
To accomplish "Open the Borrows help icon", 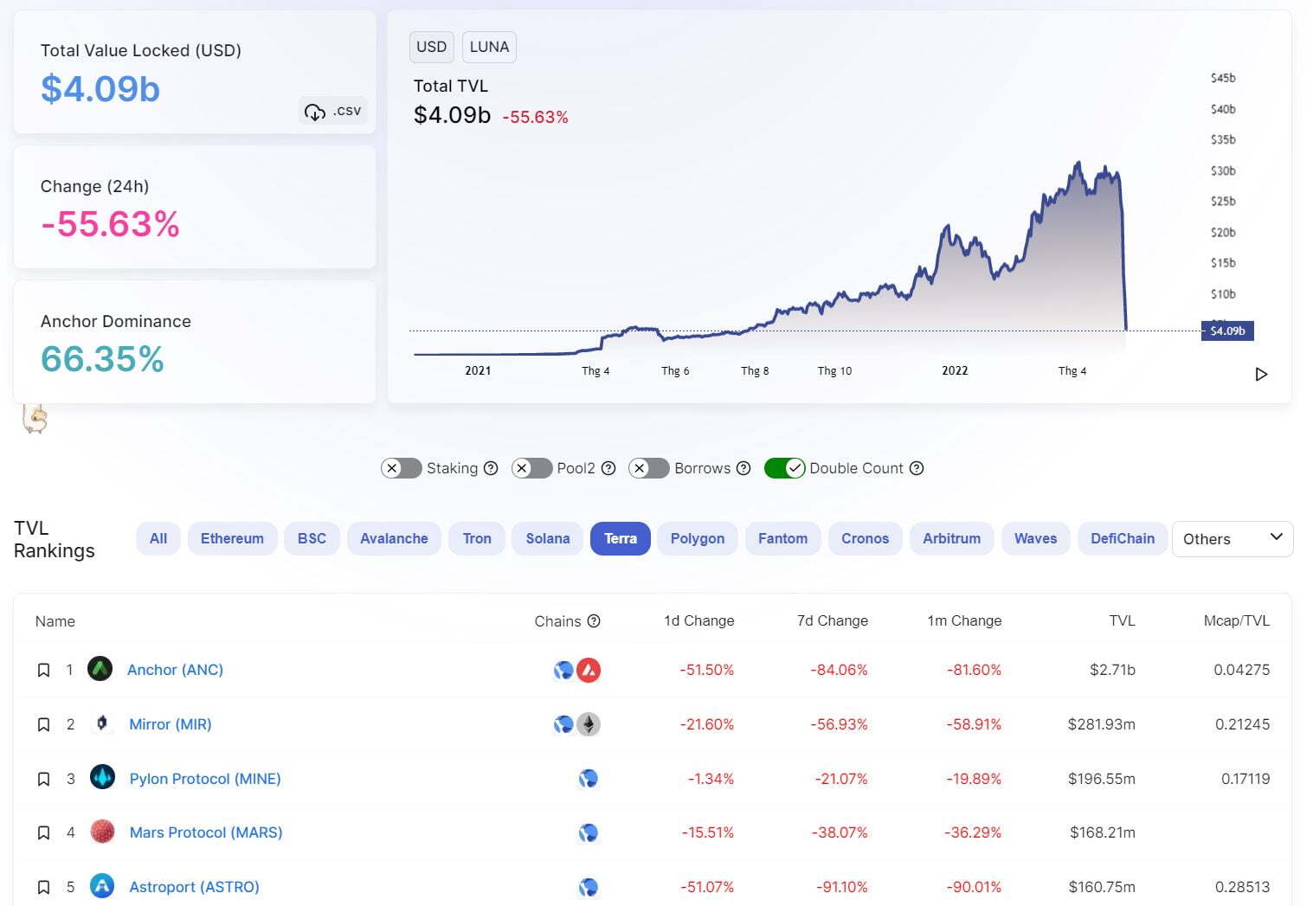I will tap(743, 468).
